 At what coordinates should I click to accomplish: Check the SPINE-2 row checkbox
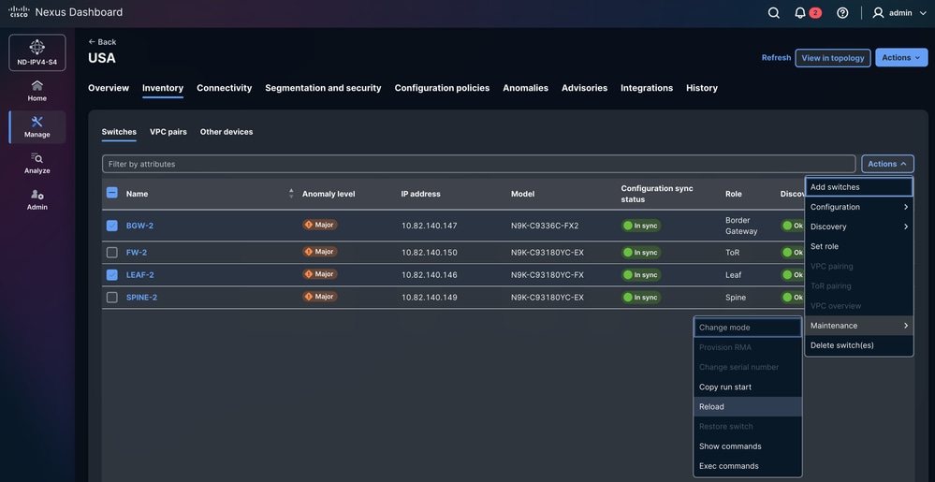(111, 297)
